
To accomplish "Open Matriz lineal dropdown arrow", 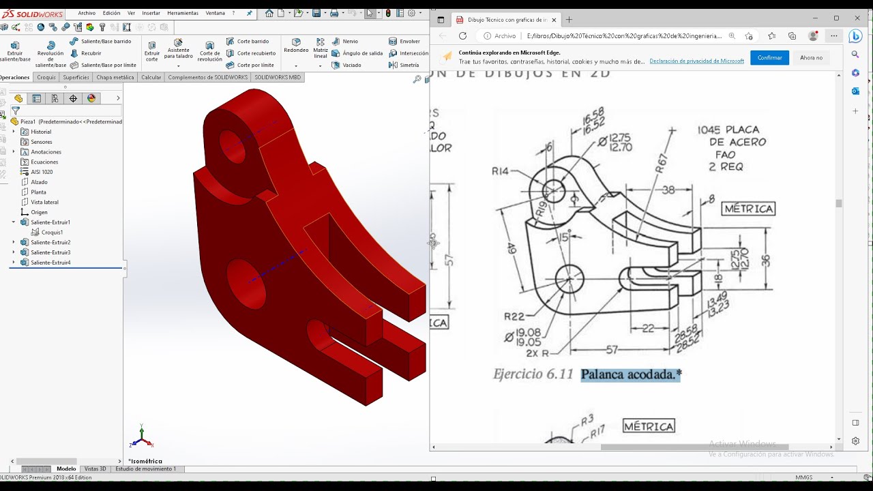I will (321, 66).
